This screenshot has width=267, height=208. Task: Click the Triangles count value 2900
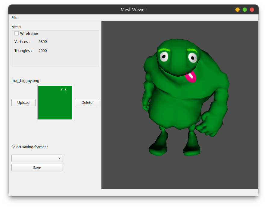tap(42, 51)
